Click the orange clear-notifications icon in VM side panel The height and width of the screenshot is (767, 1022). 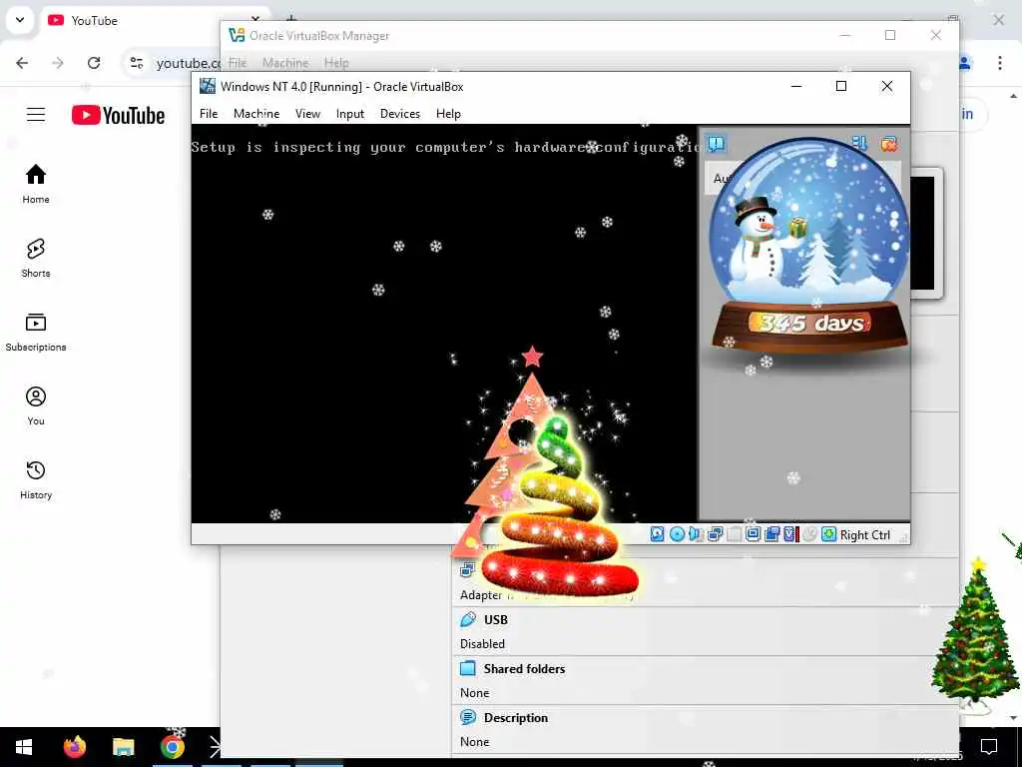[888, 144]
